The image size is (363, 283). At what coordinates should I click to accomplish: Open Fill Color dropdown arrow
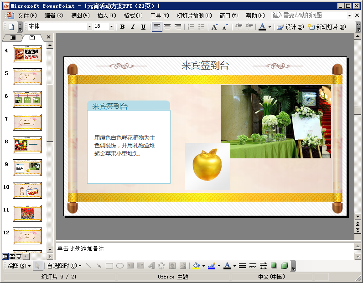203,266
